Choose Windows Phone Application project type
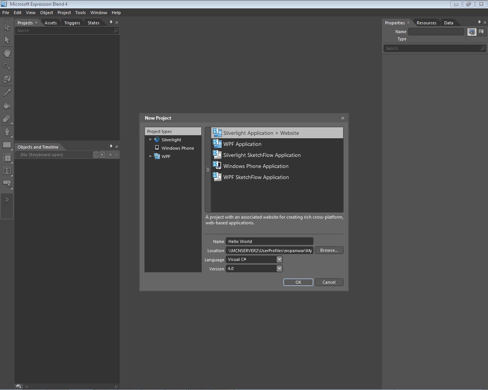This screenshot has width=488, height=390. point(255,166)
